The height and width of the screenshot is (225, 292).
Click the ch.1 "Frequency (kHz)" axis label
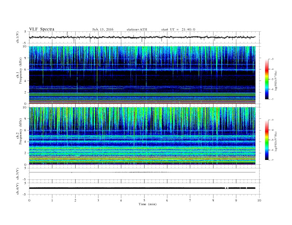pos(21,71)
